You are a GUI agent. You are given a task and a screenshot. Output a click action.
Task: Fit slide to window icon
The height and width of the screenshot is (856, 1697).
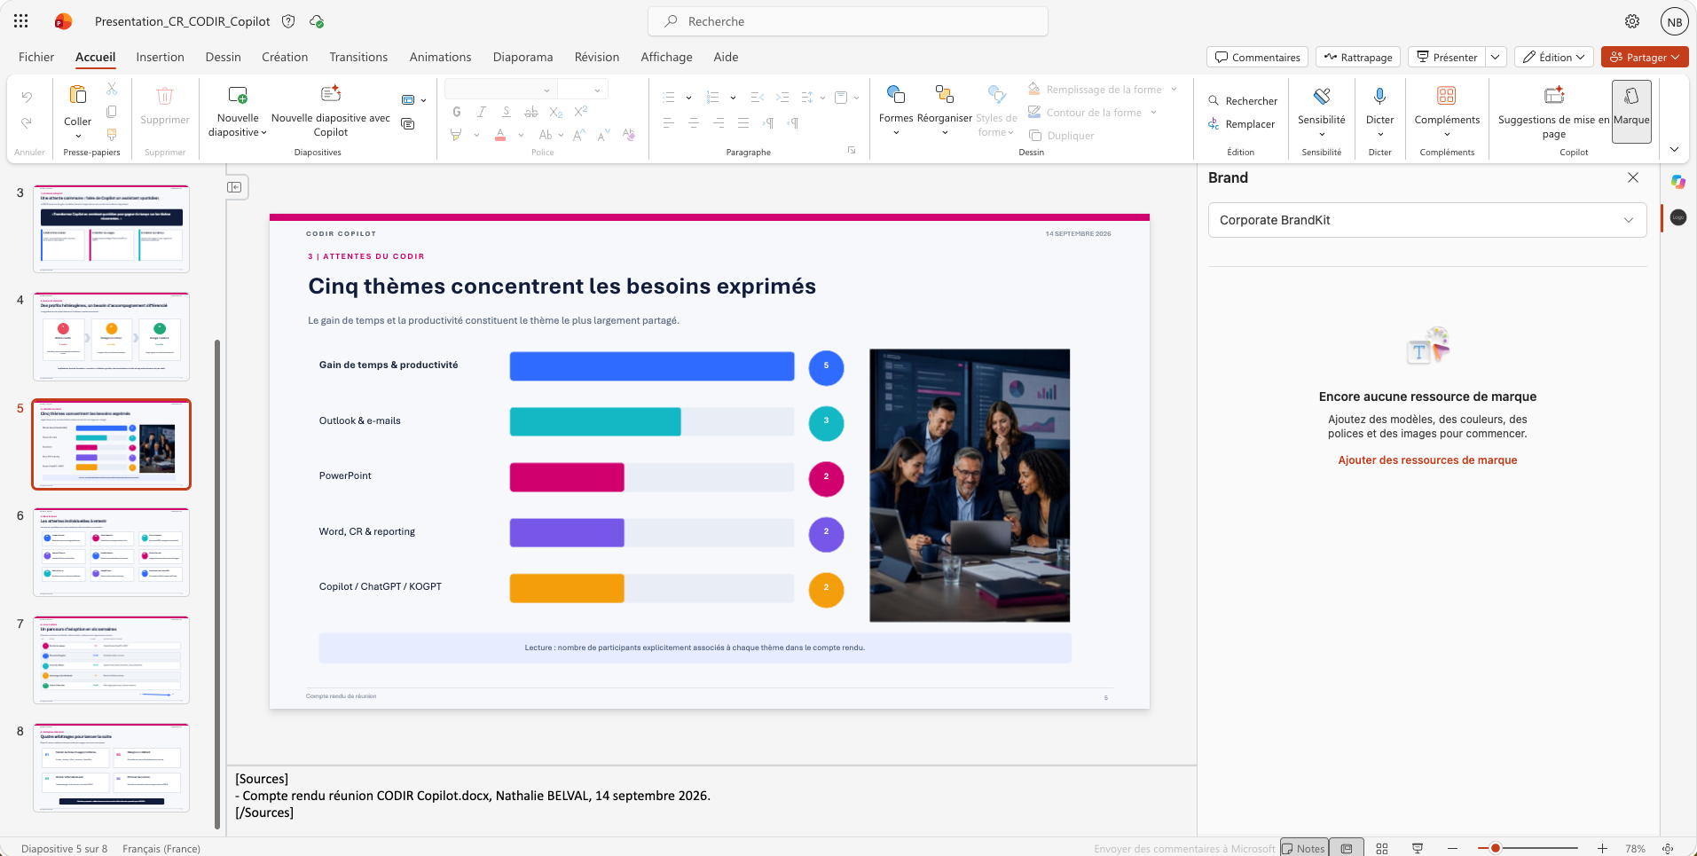tap(1668, 849)
